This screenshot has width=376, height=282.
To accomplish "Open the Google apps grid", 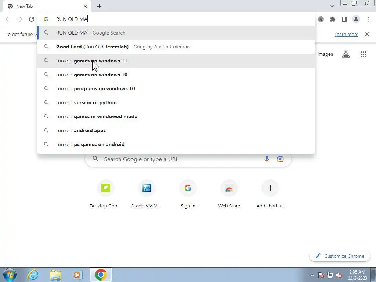I will pos(364,54).
